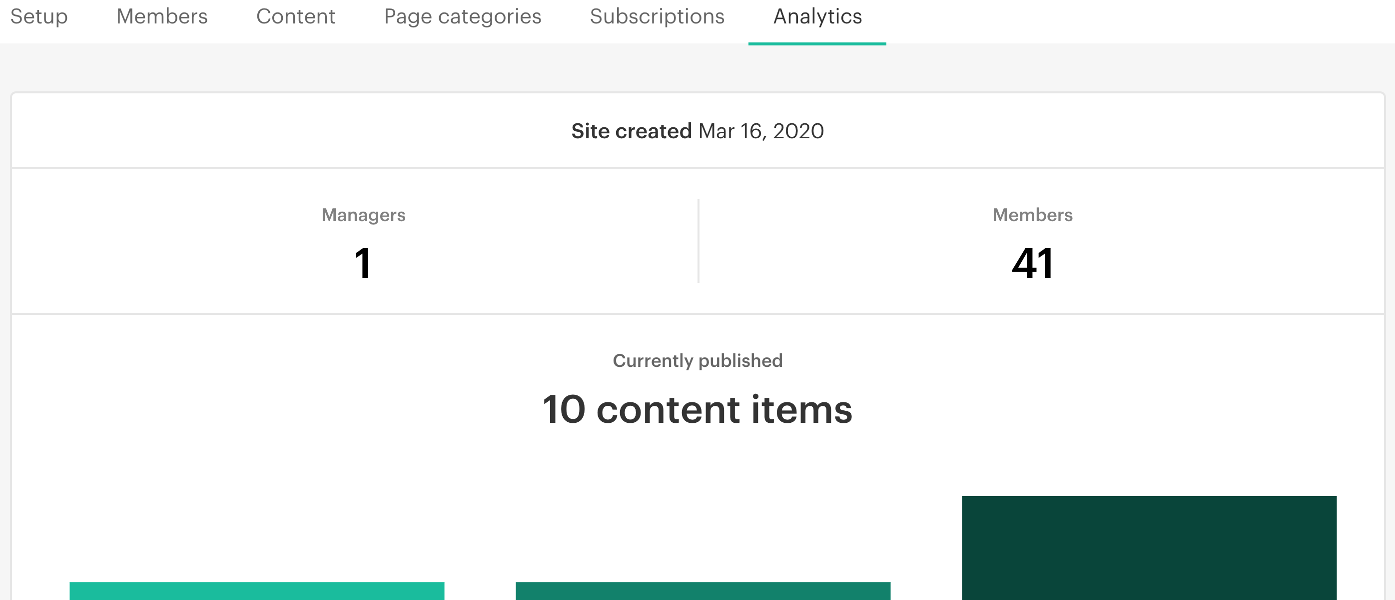Click the Currently published caption
1395x600 pixels.
(x=697, y=360)
